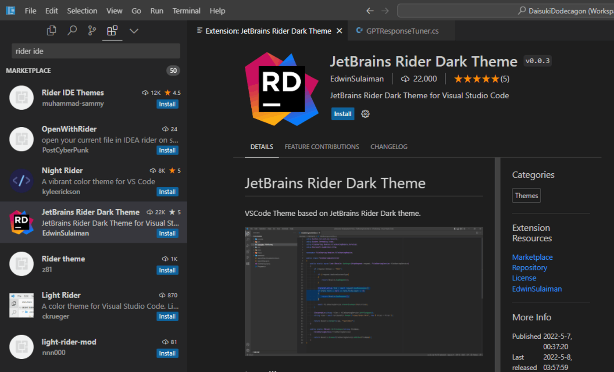Select Night Rider code bracket icon
This screenshot has width=614, height=372.
pos(21,181)
